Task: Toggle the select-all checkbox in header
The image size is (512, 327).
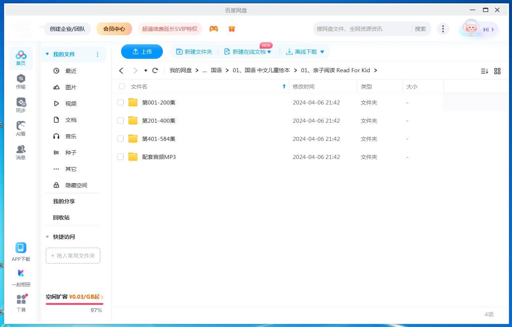Action: pos(122,86)
